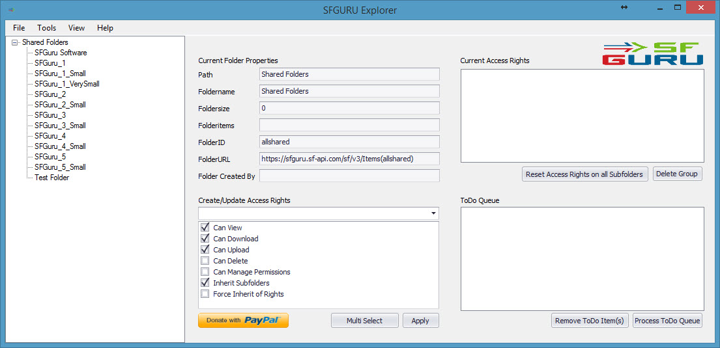Click the Foldersize field

(x=349, y=108)
